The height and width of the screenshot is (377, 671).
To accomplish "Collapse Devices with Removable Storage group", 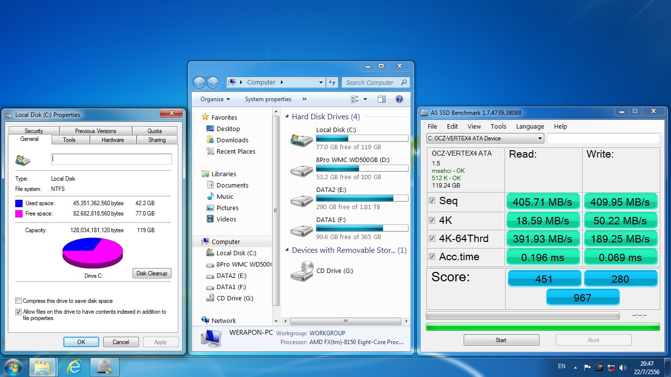I will (x=287, y=250).
